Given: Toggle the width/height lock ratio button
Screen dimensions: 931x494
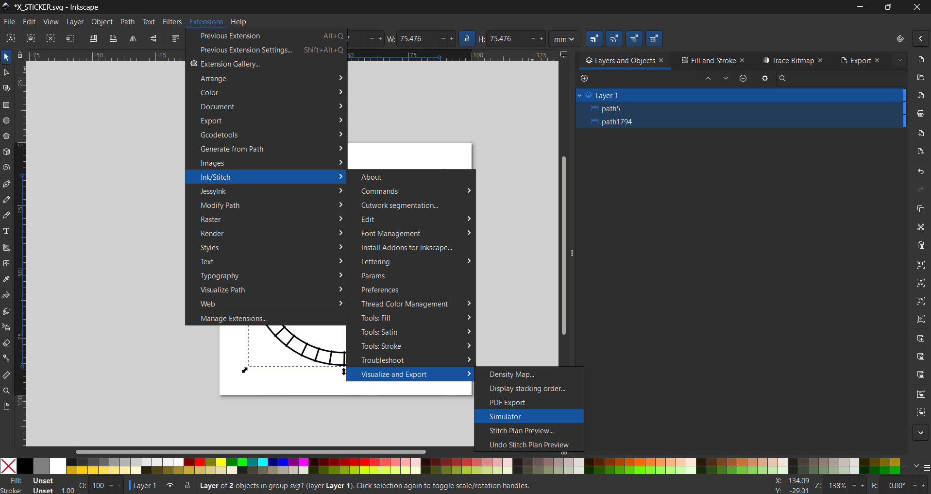Looking at the screenshot, I should pos(467,39).
